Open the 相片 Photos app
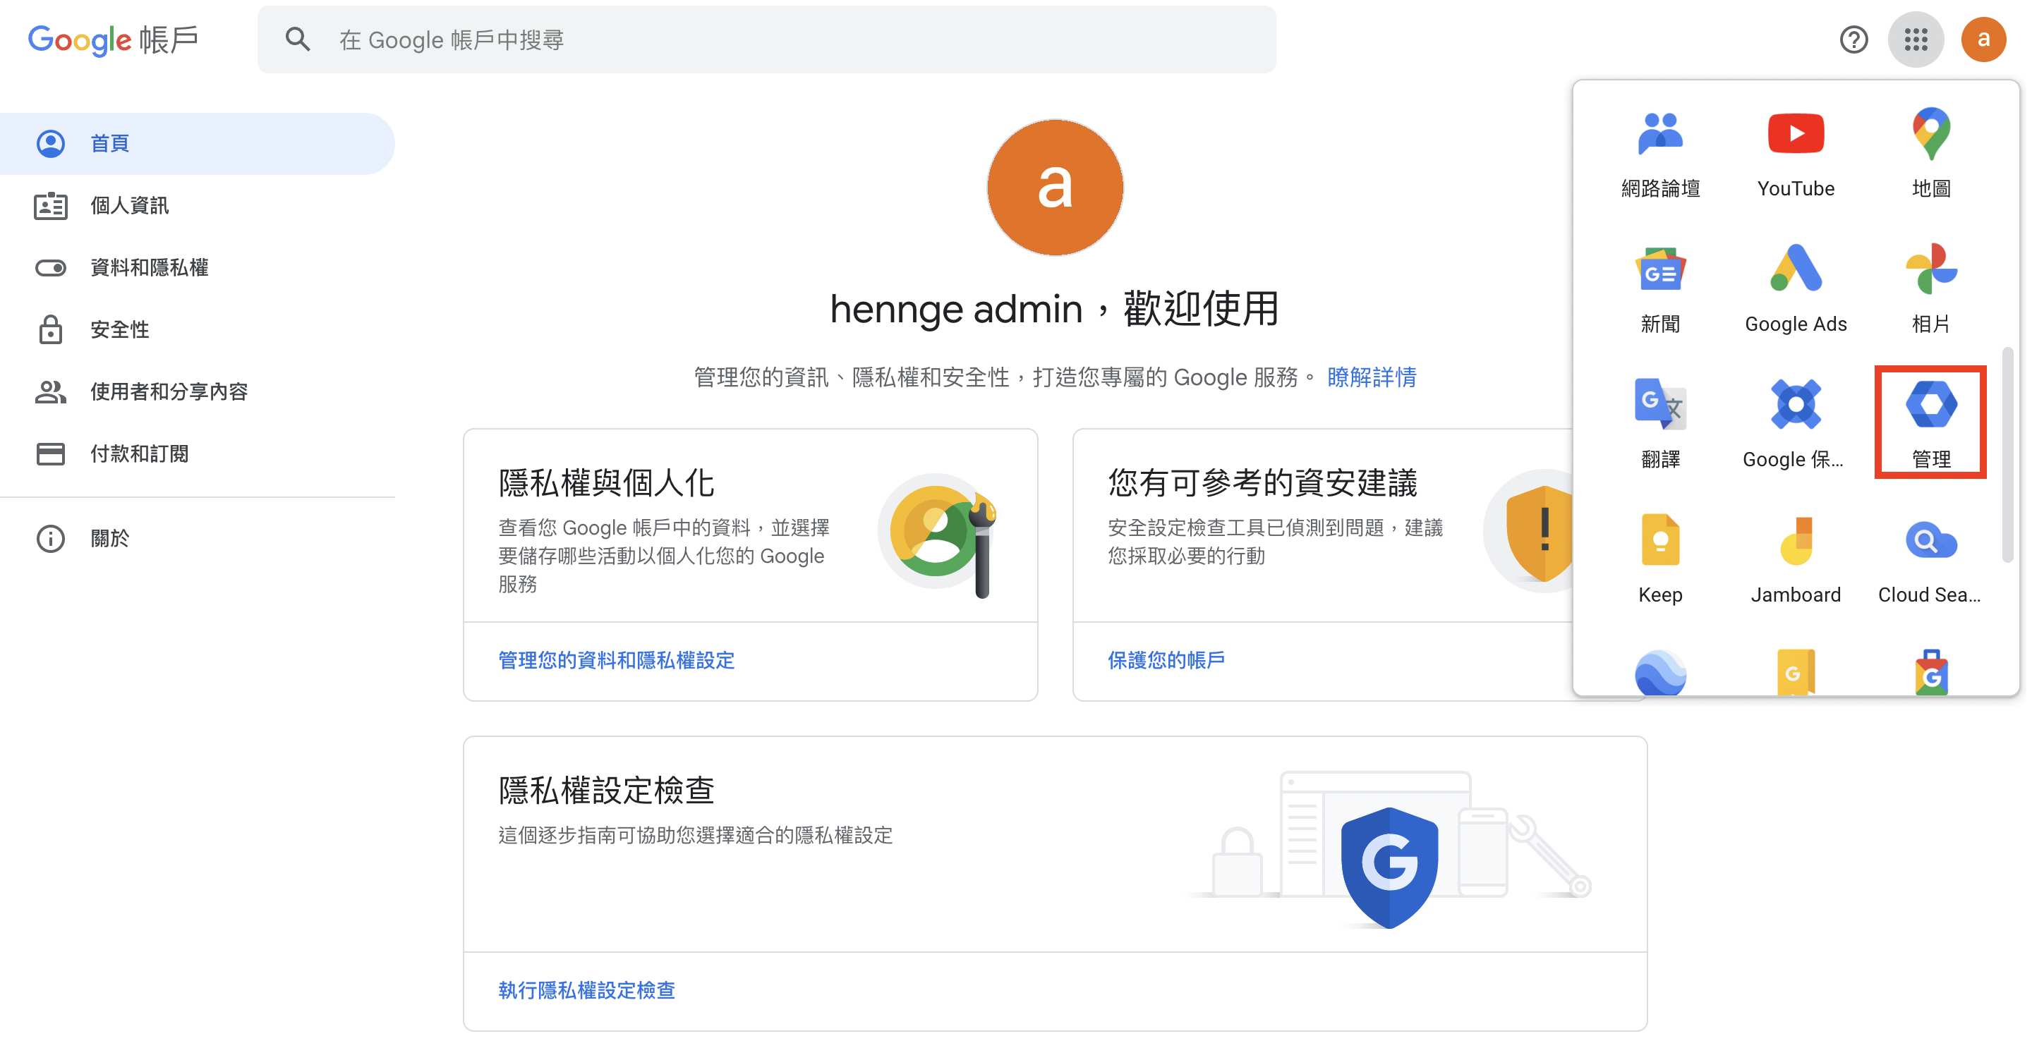 [1931, 290]
